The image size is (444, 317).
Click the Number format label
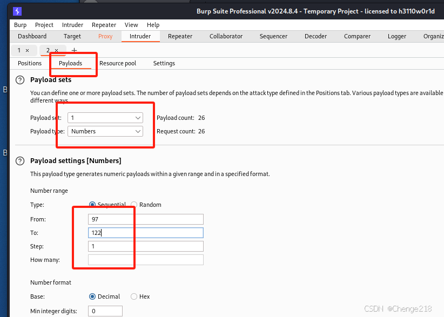[51, 282]
